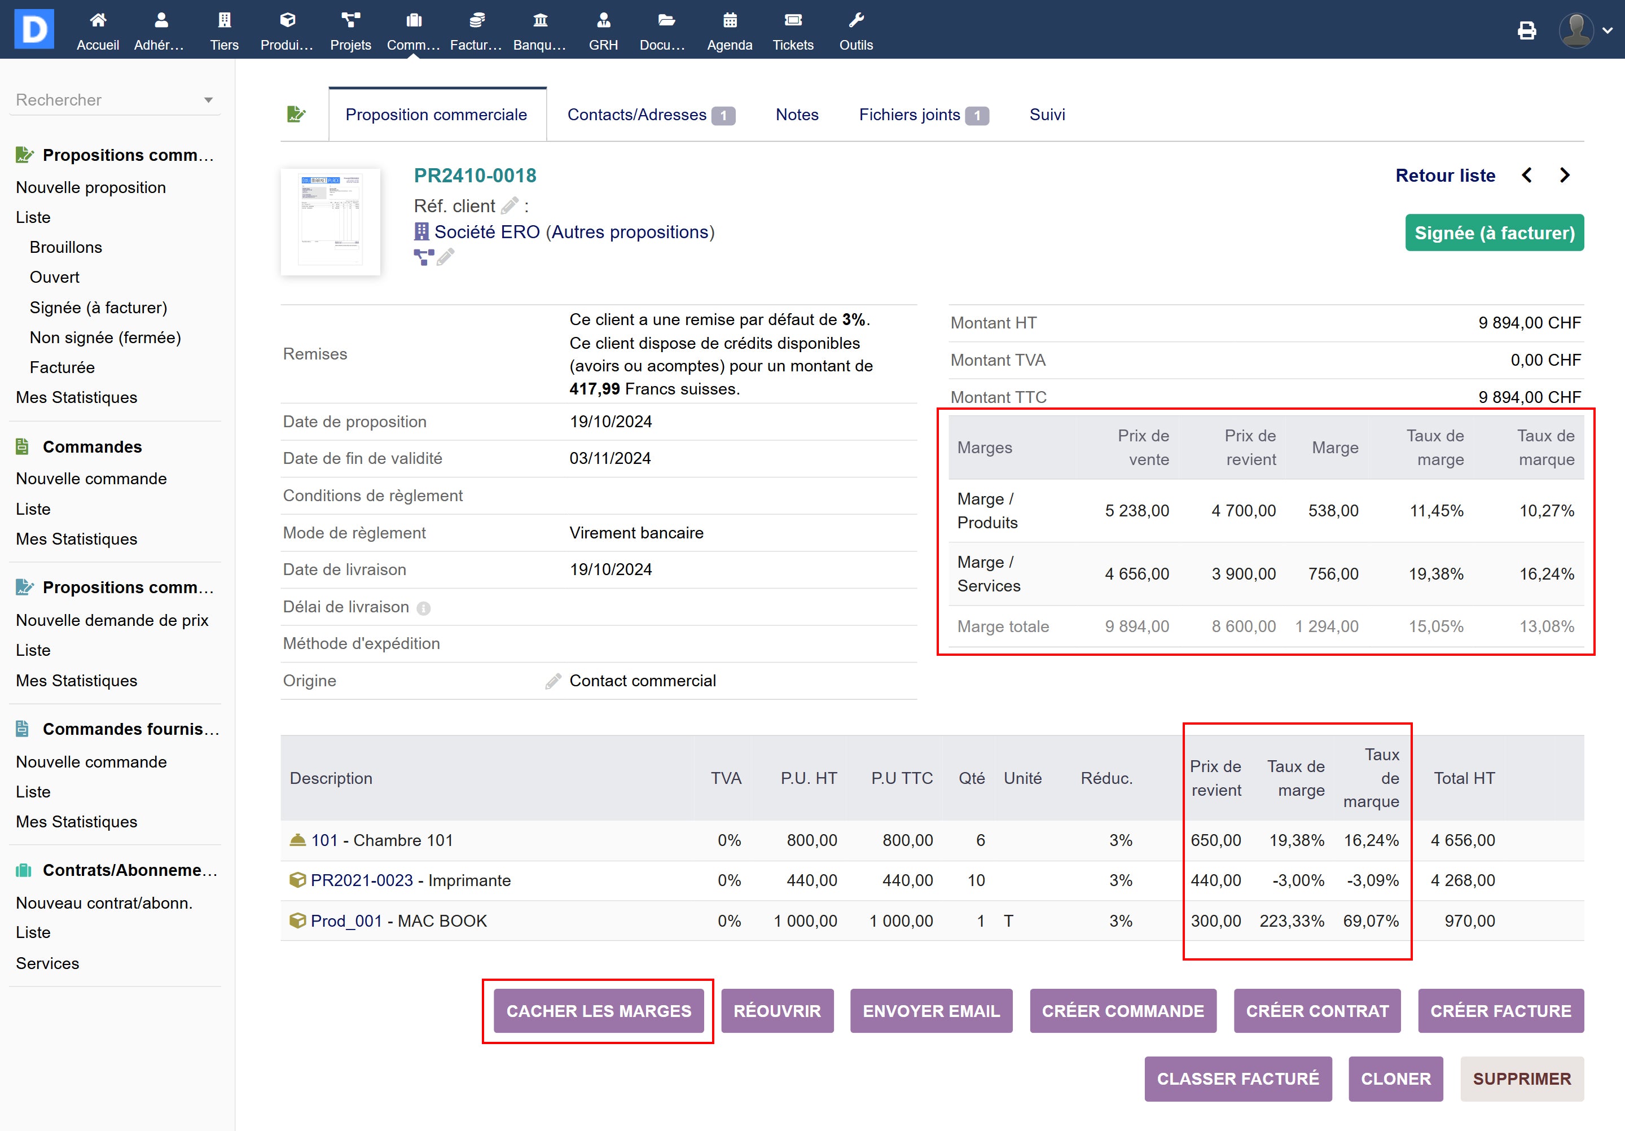Image resolution: width=1625 pixels, height=1131 pixels.
Task: Open the proposal PDF thumbnail preview
Action: [331, 221]
